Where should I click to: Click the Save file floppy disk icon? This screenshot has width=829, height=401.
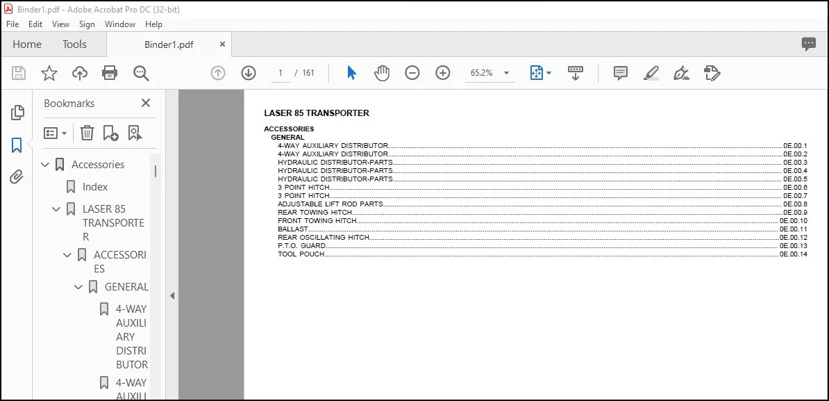[x=19, y=73]
